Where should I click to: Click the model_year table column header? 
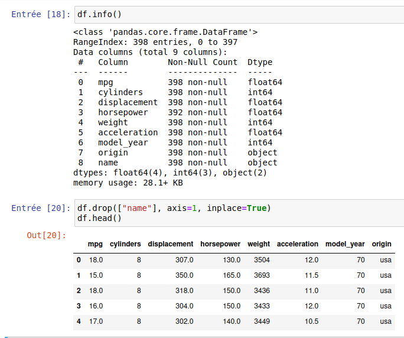[x=345, y=244]
